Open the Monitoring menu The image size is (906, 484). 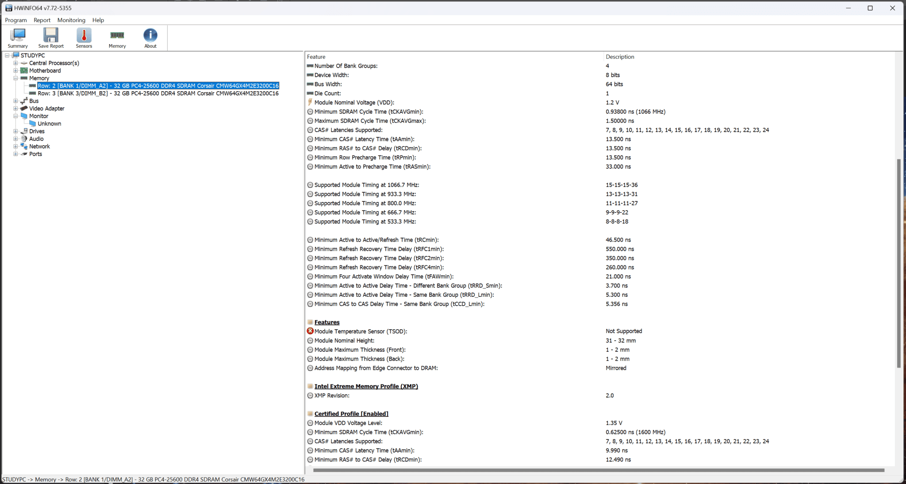coord(71,20)
